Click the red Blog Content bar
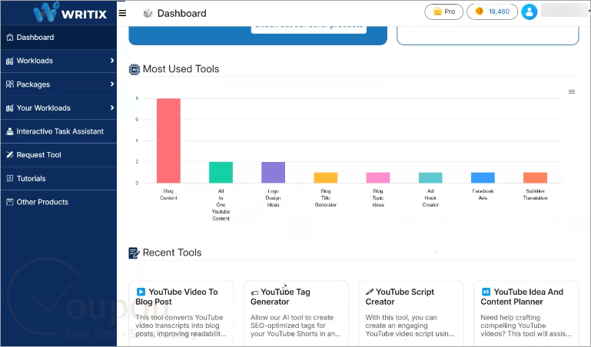Image resolution: width=591 pixels, height=347 pixels. click(168, 140)
